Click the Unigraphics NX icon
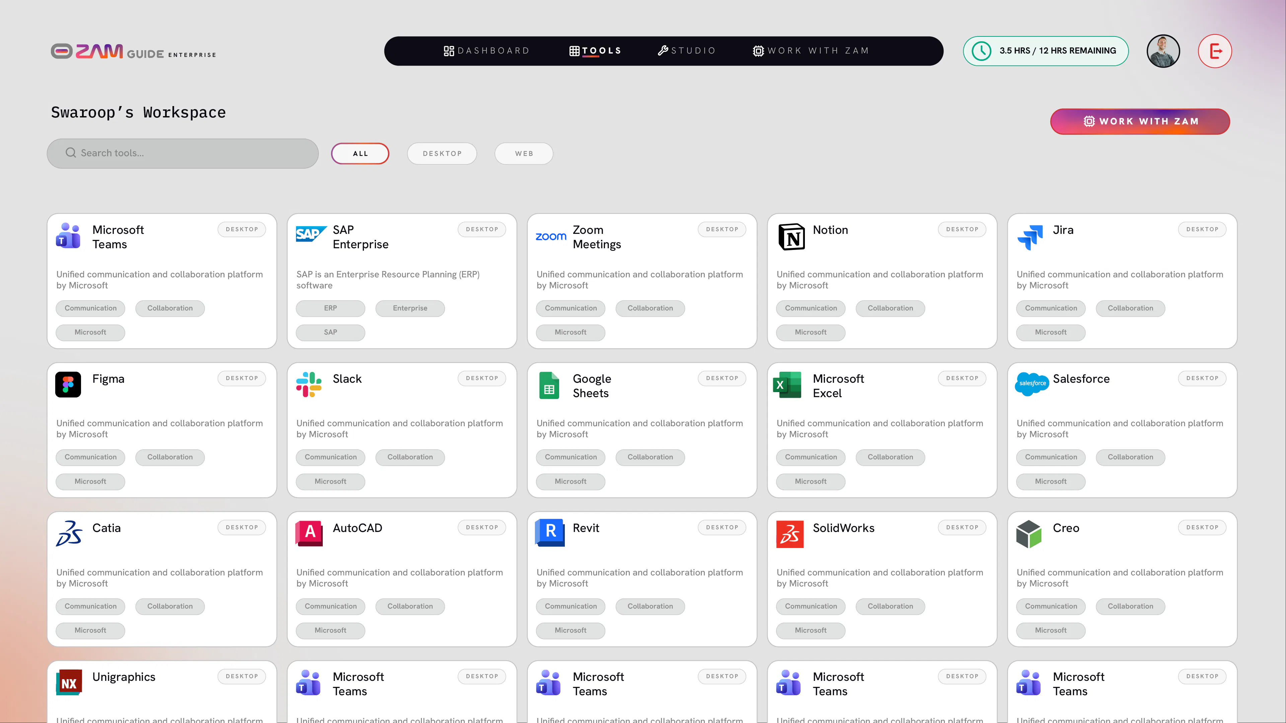The width and height of the screenshot is (1286, 723). (69, 683)
